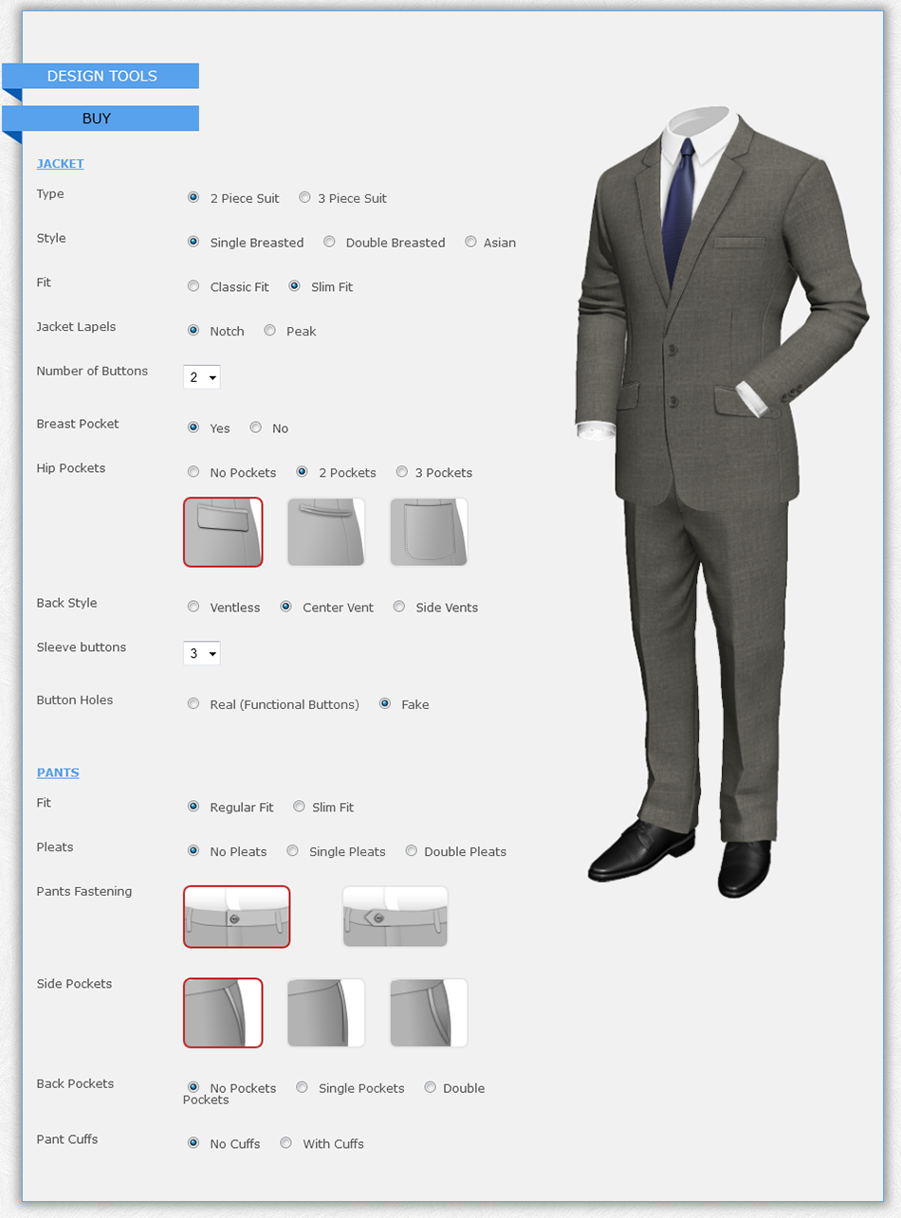Open the Sleeve buttons dropdown

click(202, 653)
